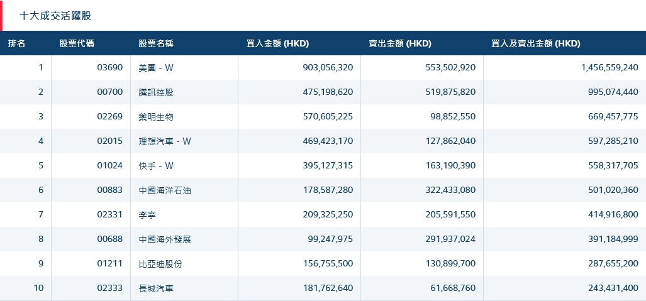Select stock name 比亞迪股份
Screen dimensions: 646x301
coord(160,264)
